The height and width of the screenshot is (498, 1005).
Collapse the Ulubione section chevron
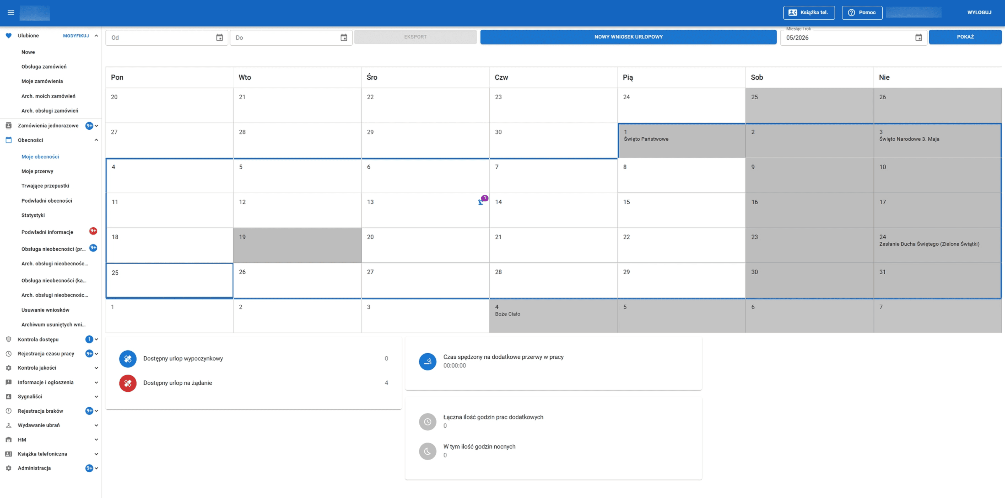point(96,35)
